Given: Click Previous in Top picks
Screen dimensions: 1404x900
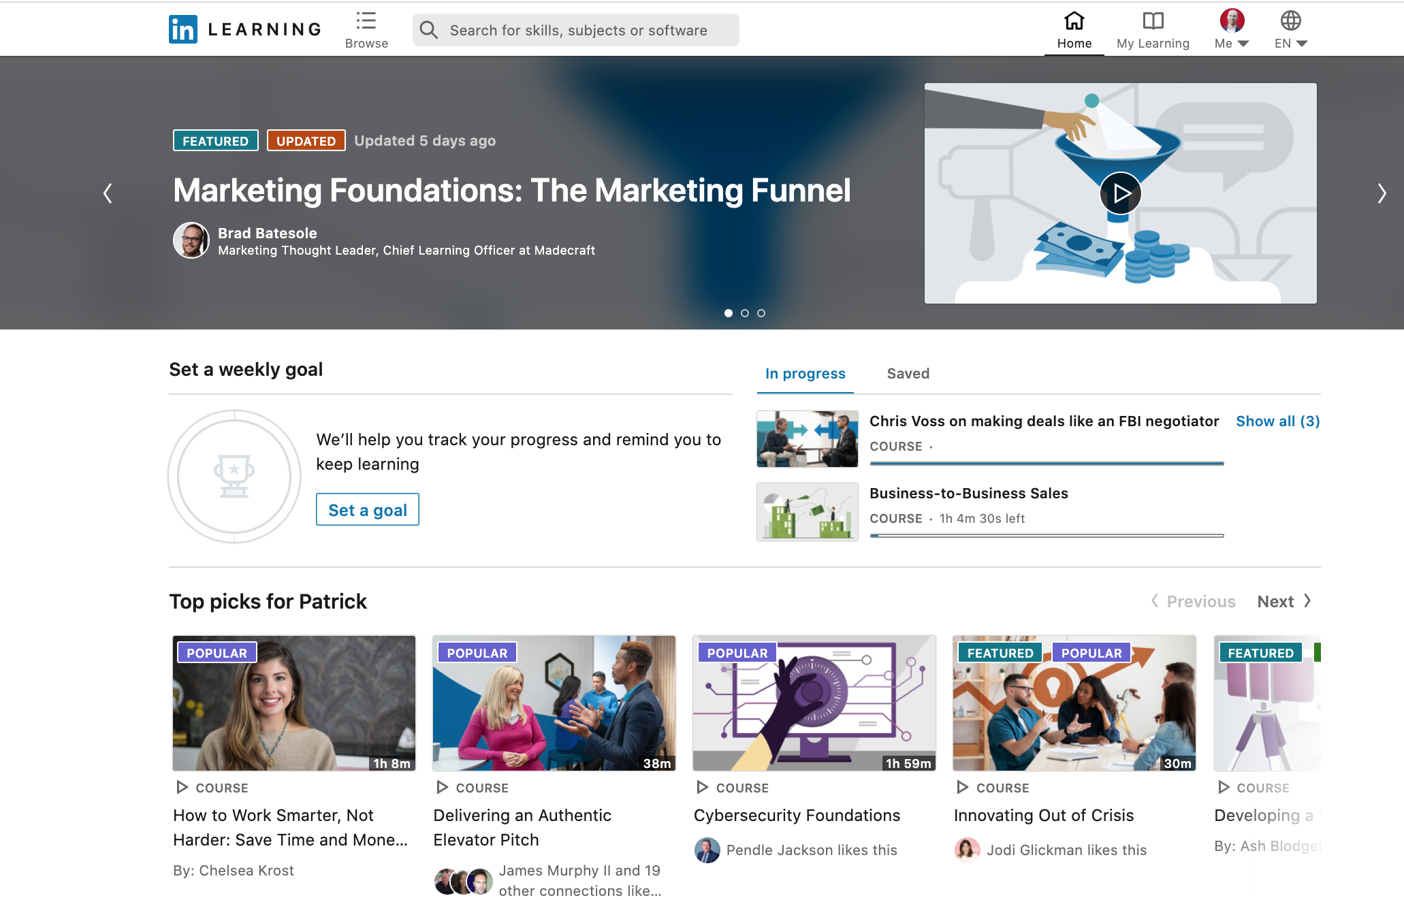Looking at the screenshot, I should click(x=1193, y=601).
